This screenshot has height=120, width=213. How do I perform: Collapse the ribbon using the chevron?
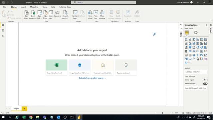click(x=212, y=21)
